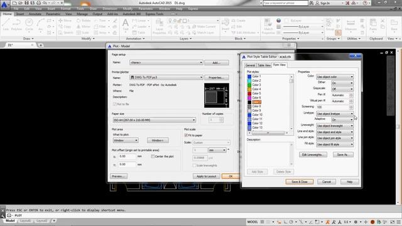
Task: Toggle Plot to file checkbox
Action: click(114, 104)
